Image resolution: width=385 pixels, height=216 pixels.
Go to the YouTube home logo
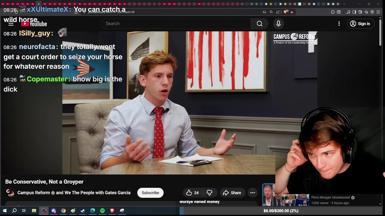tap(34, 24)
